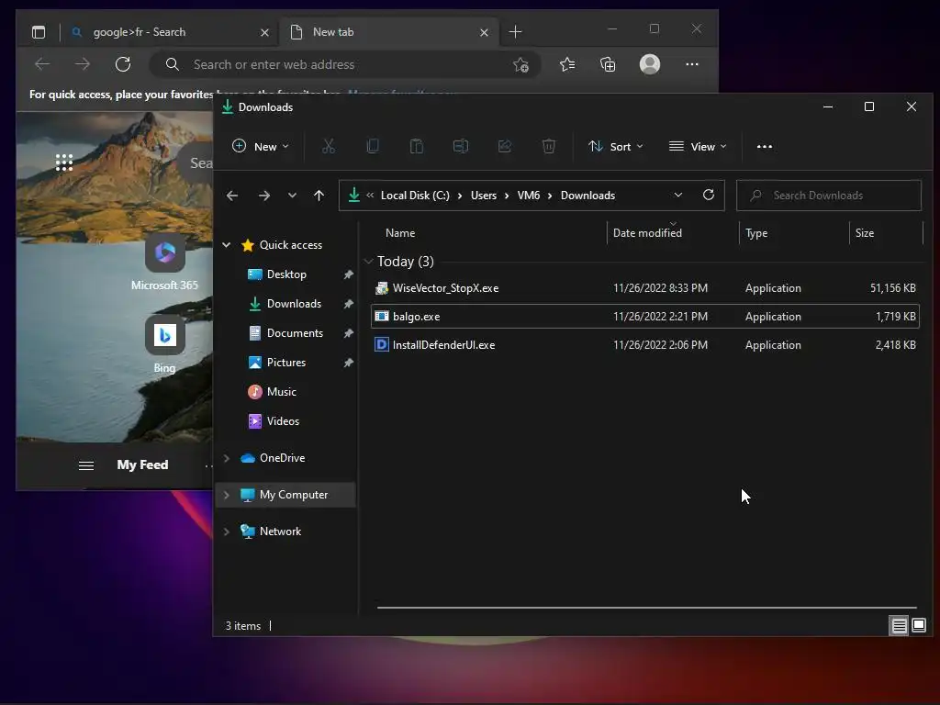Collapse the Quick access tree node

pos(227,244)
